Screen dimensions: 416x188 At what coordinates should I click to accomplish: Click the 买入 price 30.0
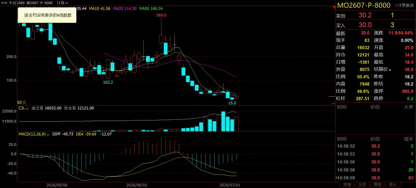[365, 25]
